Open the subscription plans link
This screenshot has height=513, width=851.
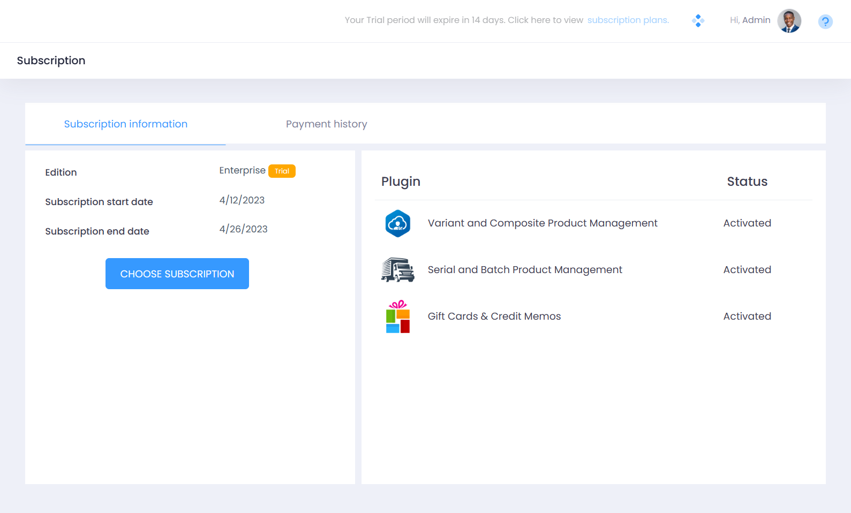coord(628,20)
